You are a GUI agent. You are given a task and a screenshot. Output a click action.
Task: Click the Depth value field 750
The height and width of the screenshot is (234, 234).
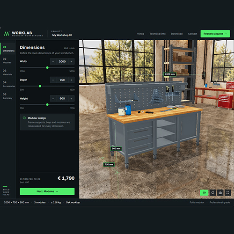coord(62,80)
